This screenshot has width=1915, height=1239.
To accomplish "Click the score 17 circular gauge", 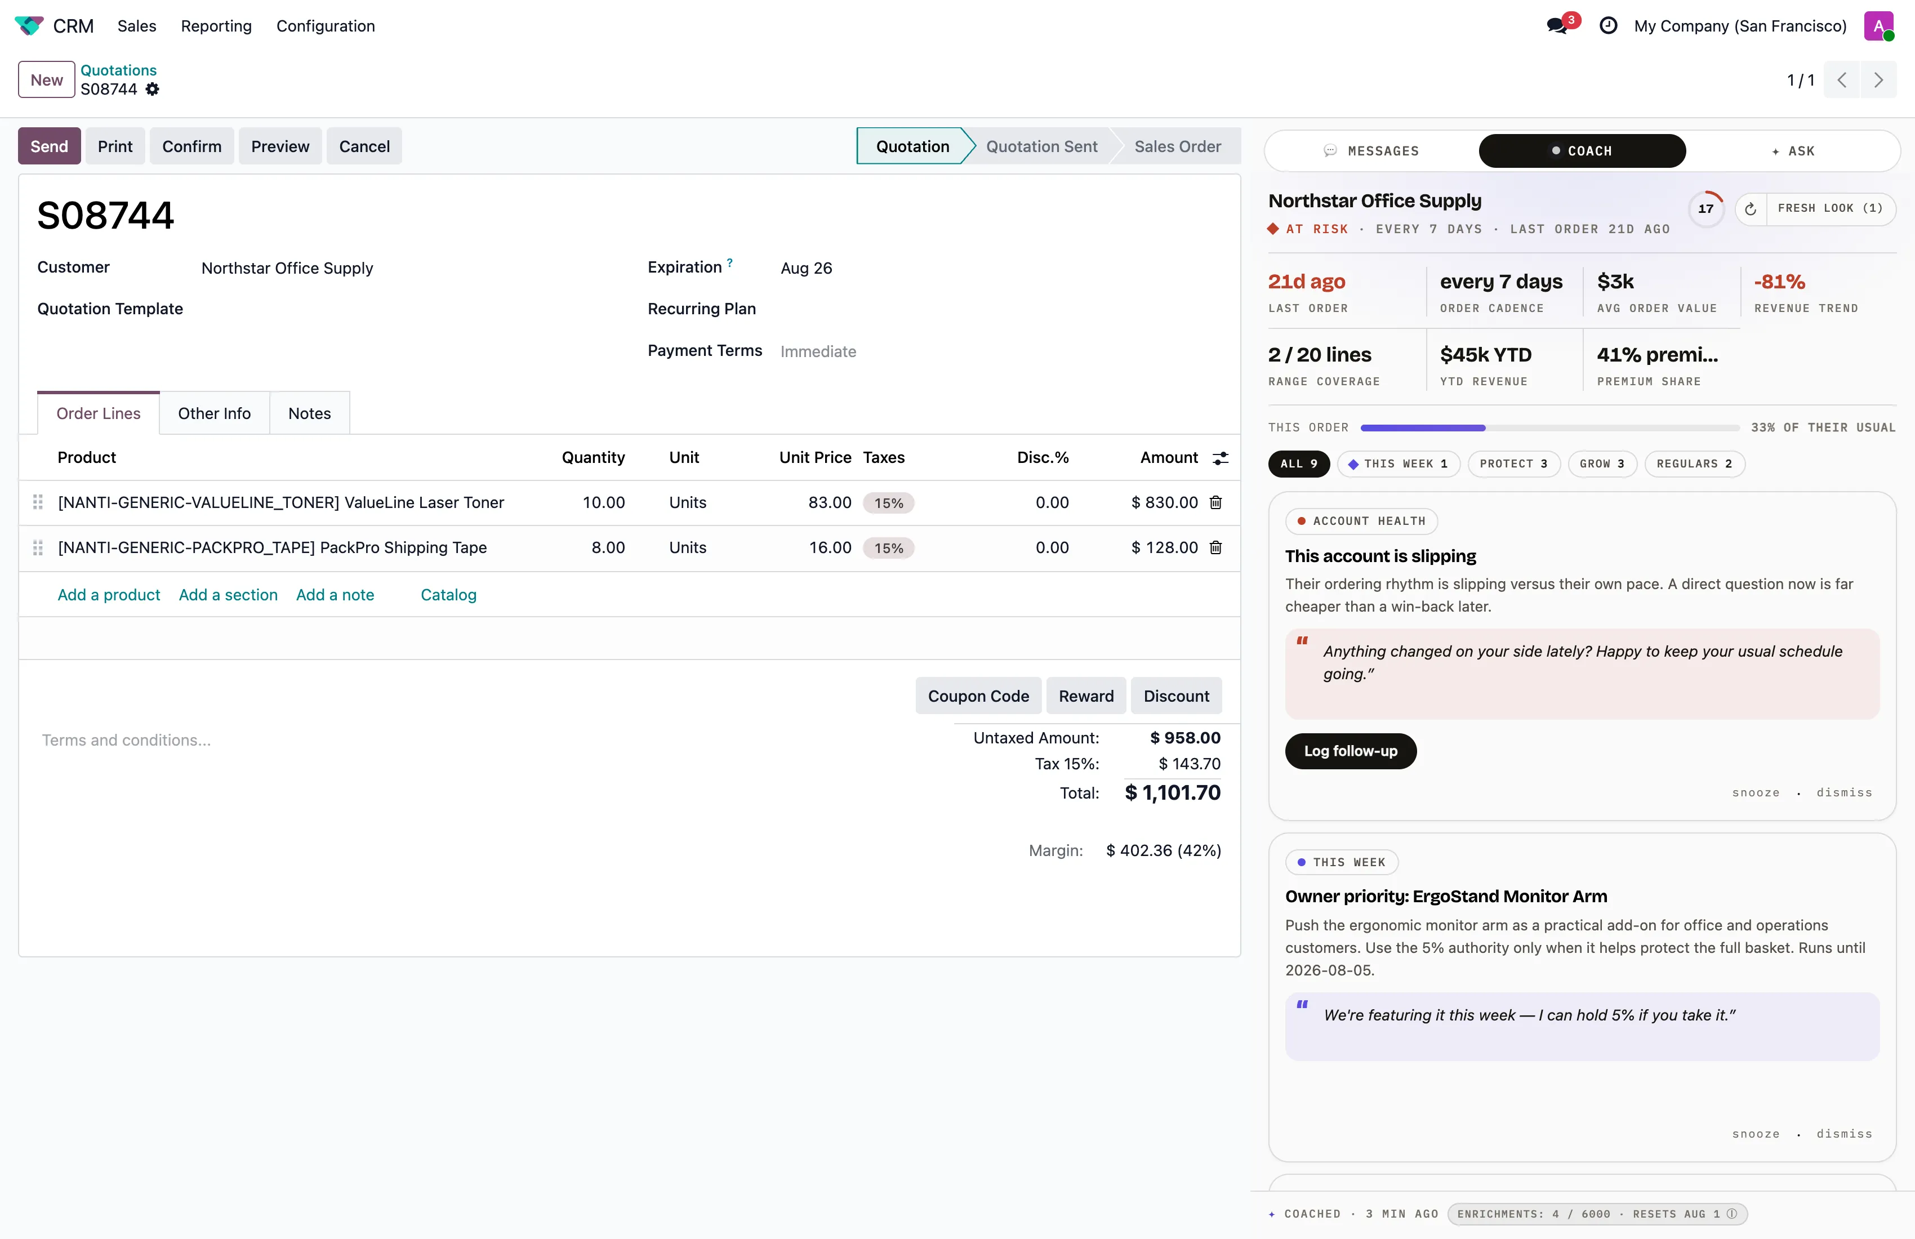I will 1706,208.
